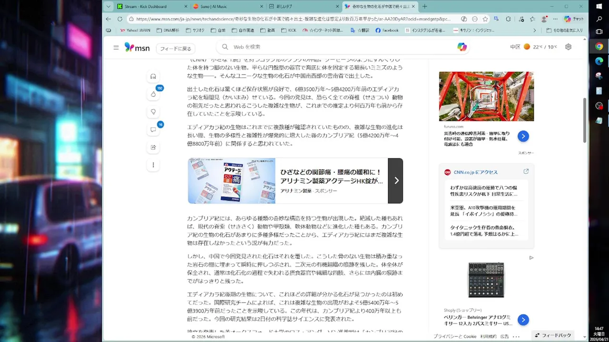Open Copilot from the search bar
This screenshot has width=609, height=342.
(462, 47)
